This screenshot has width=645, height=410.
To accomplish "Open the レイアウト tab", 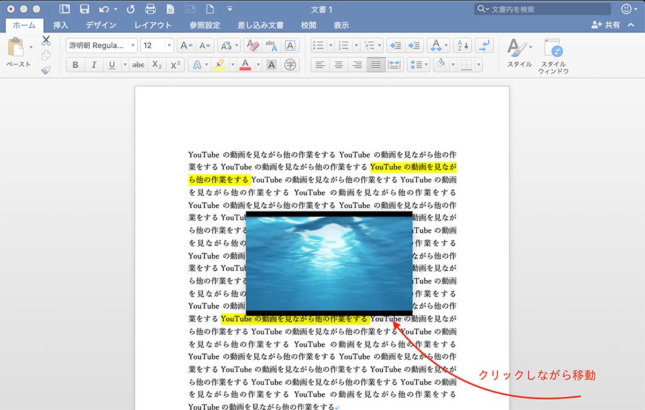I will [153, 25].
